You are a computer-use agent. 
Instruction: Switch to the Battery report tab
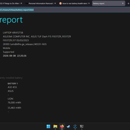tap(109, 3)
